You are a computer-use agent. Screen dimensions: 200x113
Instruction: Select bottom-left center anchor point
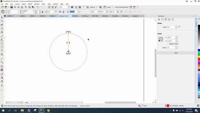click(159, 41)
